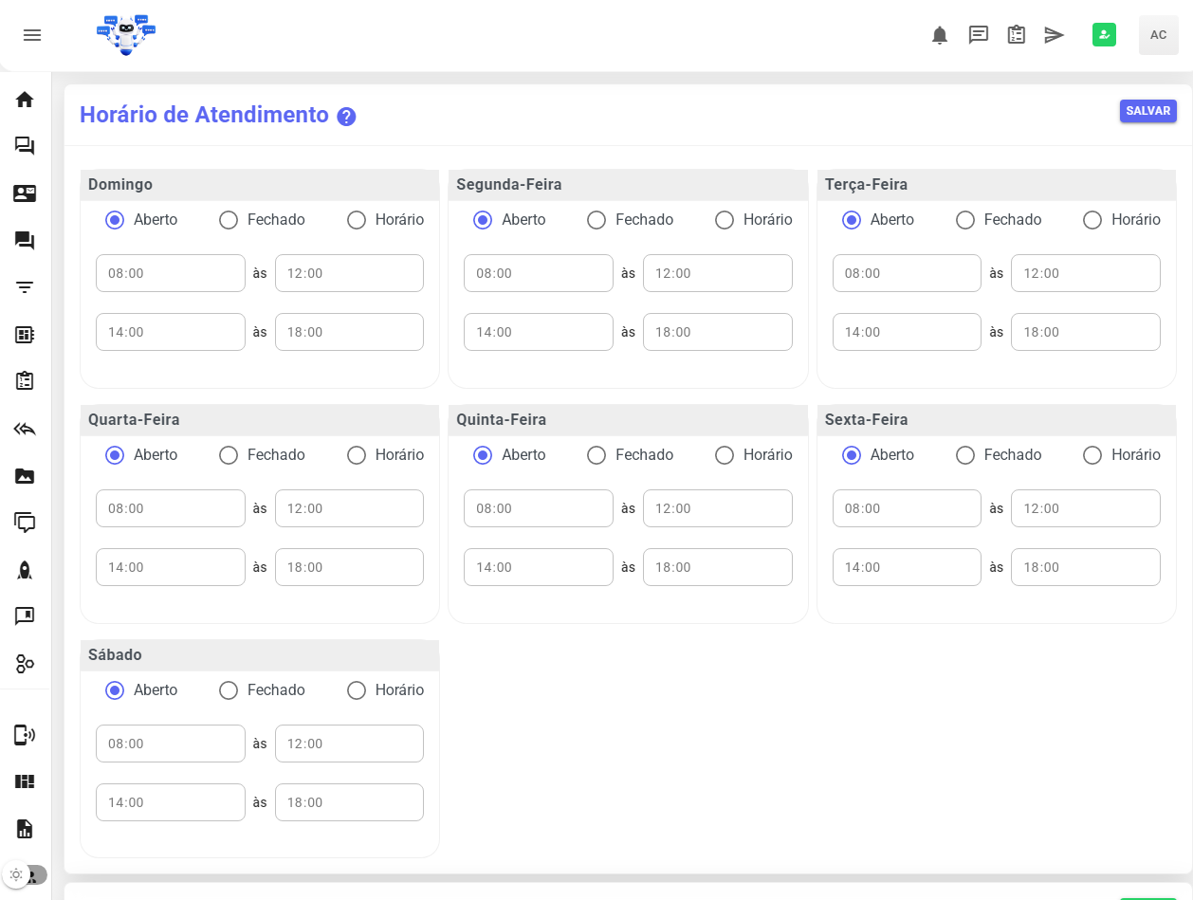Image resolution: width=1193 pixels, height=900 pixels.
Task: Click the paper plane send icon
Action: click(1054, 35)
